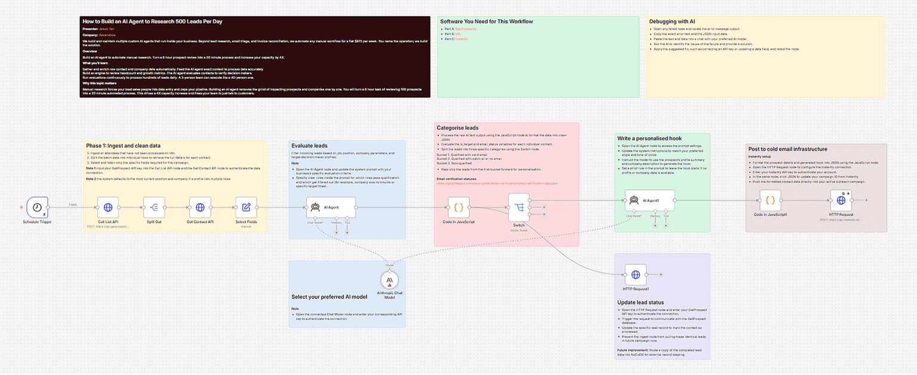917x375 pixels.
Task: Click the Chat Model connector on AI Agent
Action: (315, 219)
